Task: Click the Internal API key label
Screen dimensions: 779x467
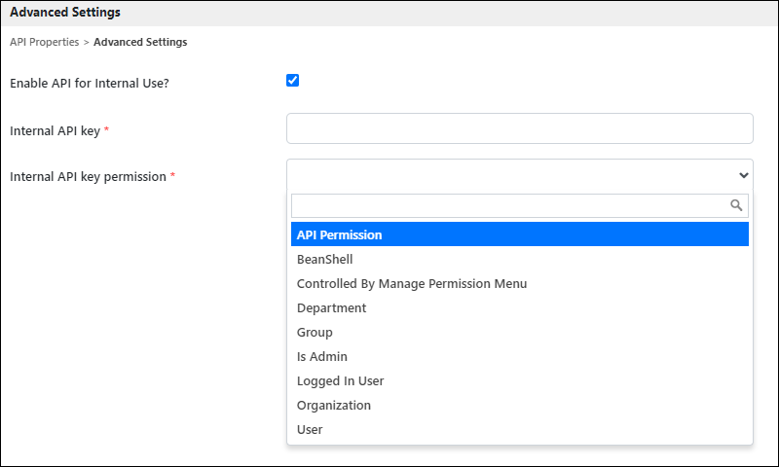Action: pyautogui.click(x=56, y=130)
